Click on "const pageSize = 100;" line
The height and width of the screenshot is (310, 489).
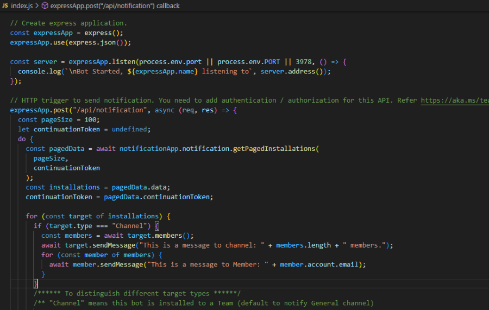coord(59,119)
